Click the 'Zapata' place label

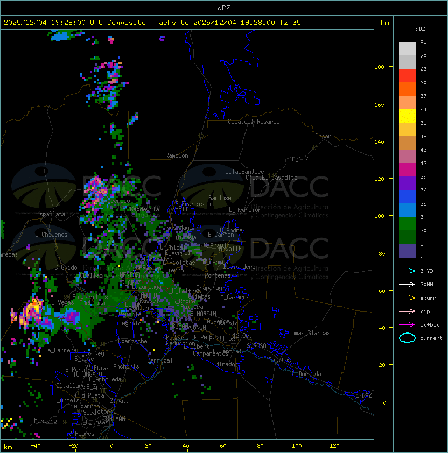(120, 401)
